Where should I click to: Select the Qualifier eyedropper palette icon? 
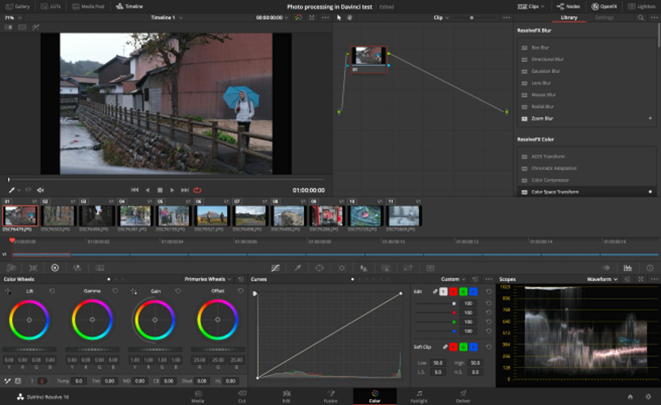pyautogui.click(x=297, y=268)
